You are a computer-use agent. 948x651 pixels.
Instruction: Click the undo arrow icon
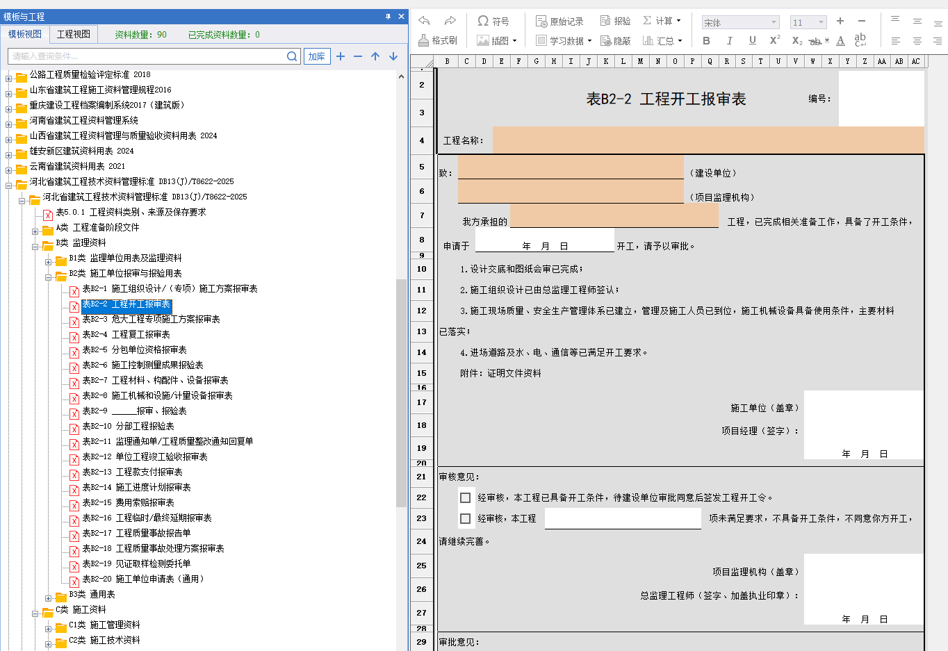coord(424,21)
